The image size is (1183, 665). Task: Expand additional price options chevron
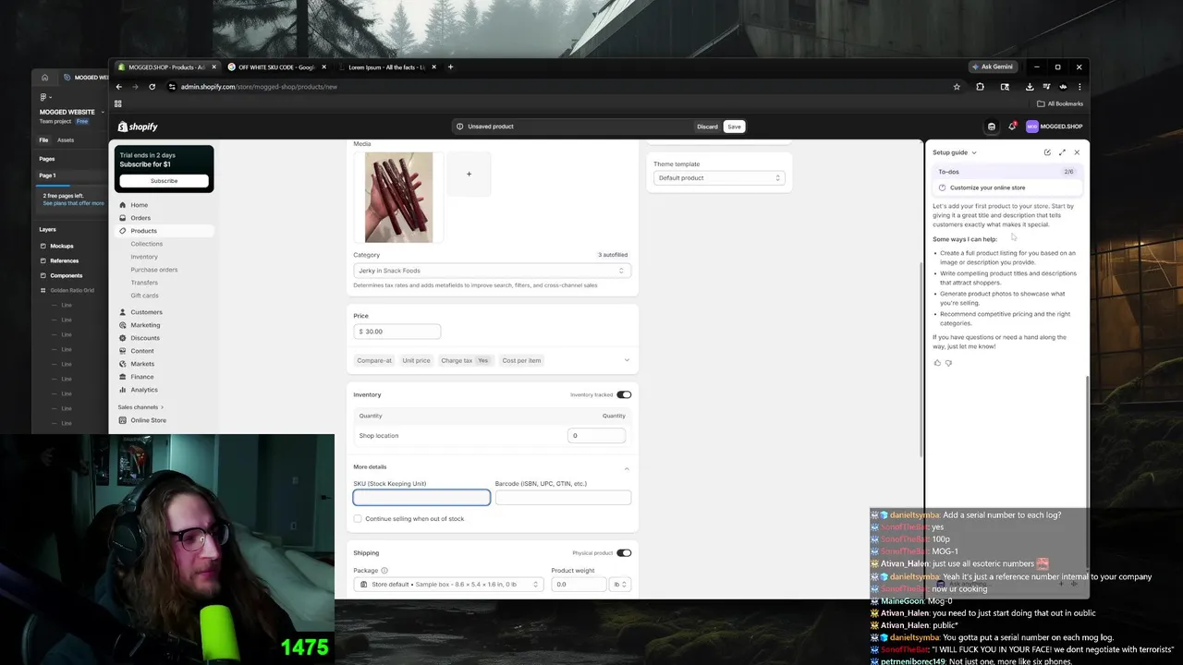pyautogui.click(x=627, y=360)
